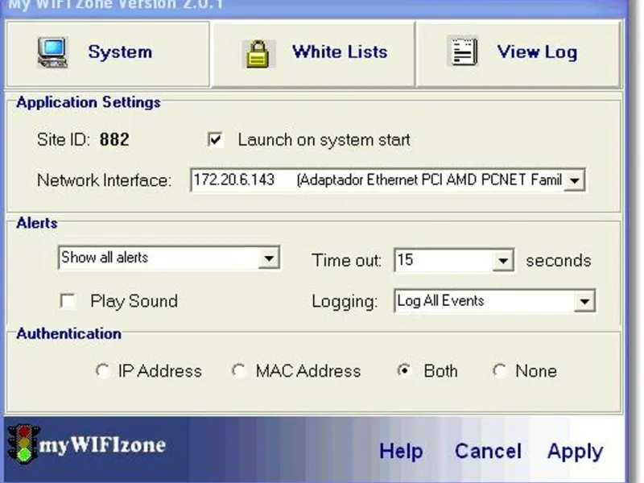644x483 pixels.
Task: Click the traffic light myWIFIzone logo icon
Action: tap(24, 445)
